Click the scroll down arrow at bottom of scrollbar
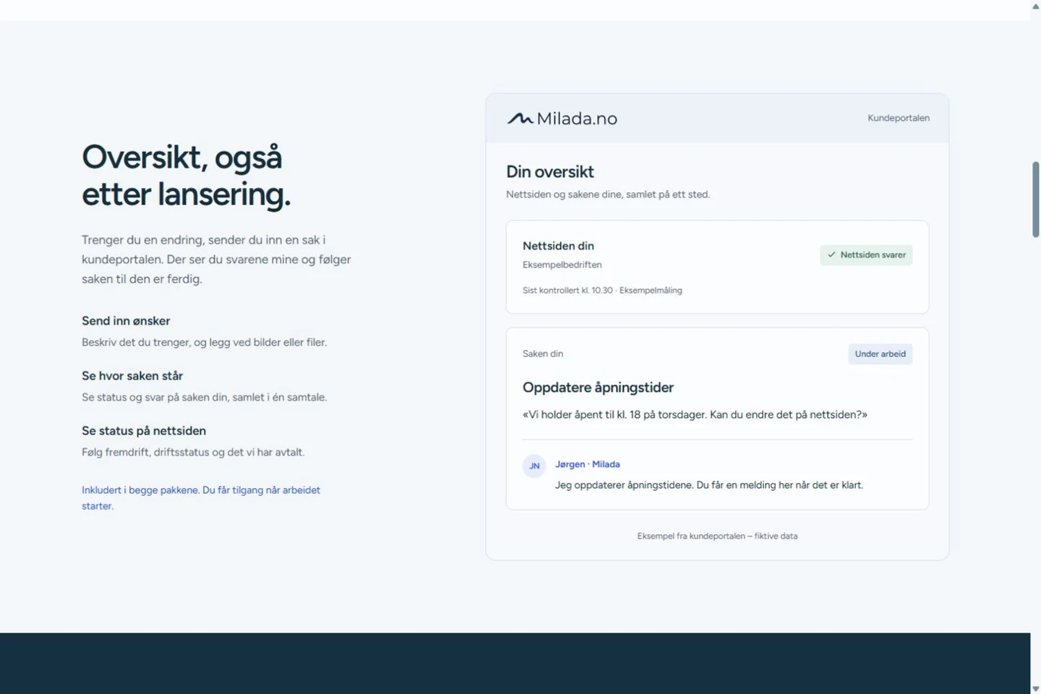1041x694 pixels. pos(1035,688)
